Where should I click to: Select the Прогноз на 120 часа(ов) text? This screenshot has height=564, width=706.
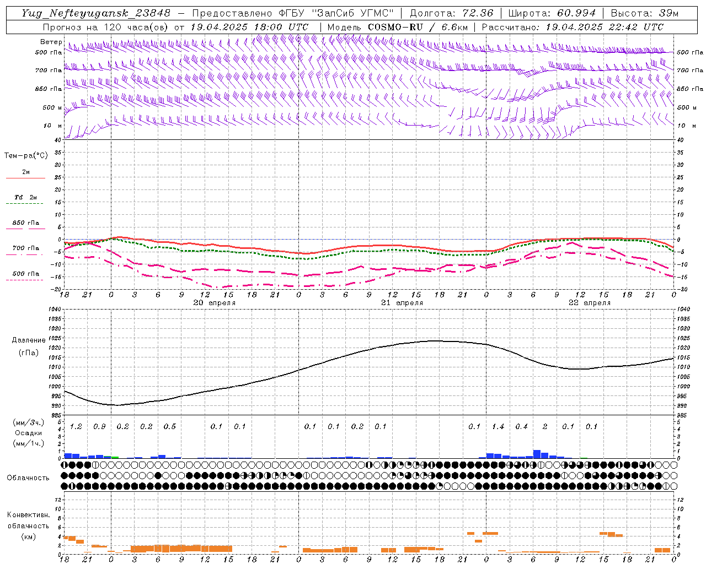coord(106,27)
